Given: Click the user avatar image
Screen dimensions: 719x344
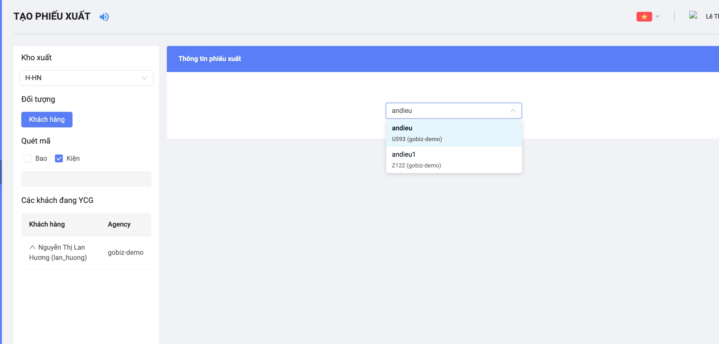Looking at the screenshot, I should tap(693, 16).
